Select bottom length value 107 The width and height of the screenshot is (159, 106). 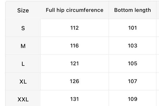point(132,81)
